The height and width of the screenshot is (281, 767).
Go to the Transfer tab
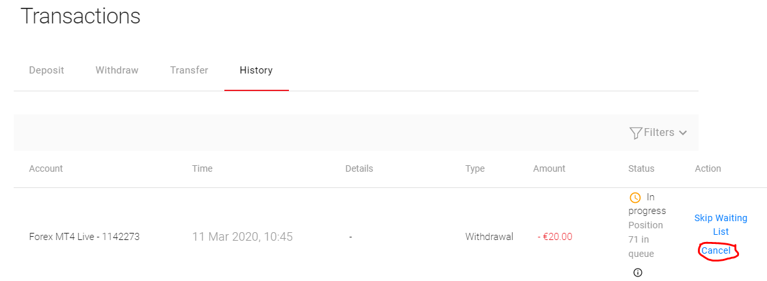pyautogui.click(x=189, y=70)
